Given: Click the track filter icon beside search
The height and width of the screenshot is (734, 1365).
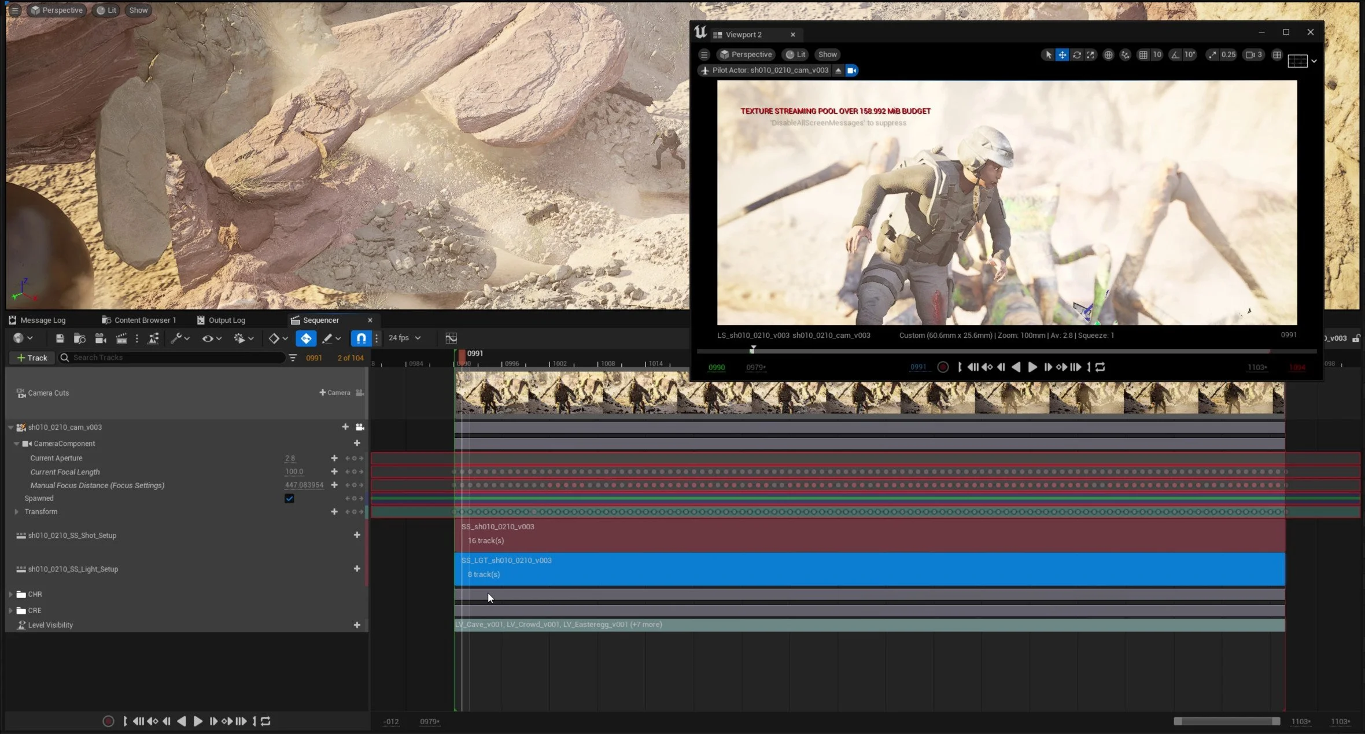Looking at the screenshot, I should (293, 358).
